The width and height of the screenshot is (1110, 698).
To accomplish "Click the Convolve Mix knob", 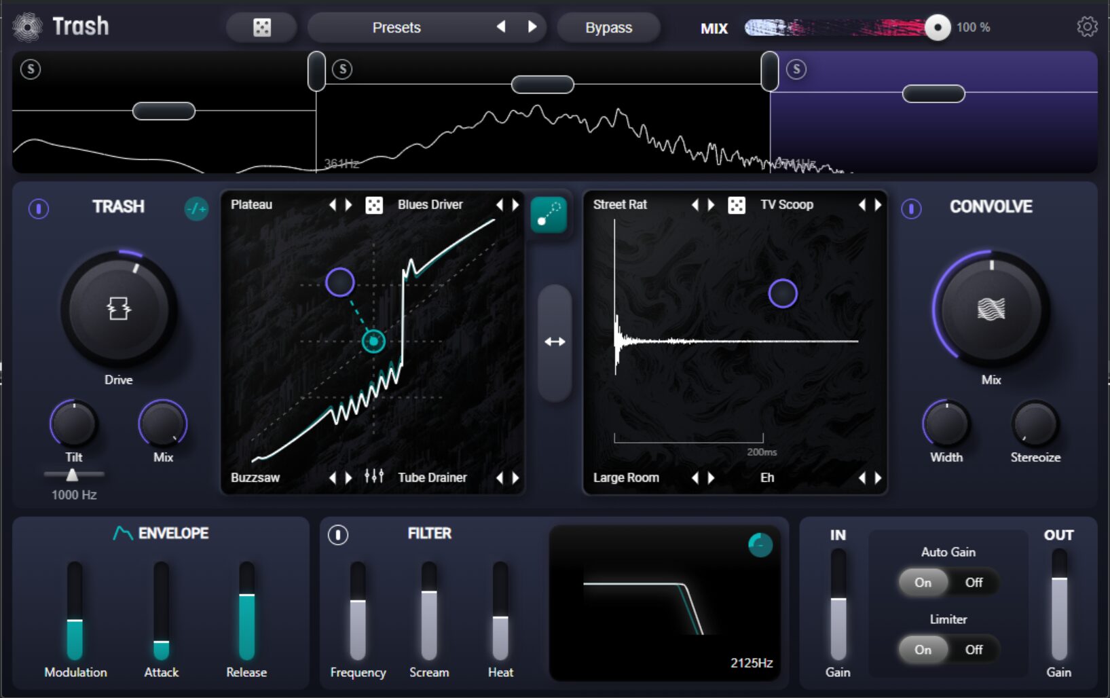I will click(x=991, y=309).
